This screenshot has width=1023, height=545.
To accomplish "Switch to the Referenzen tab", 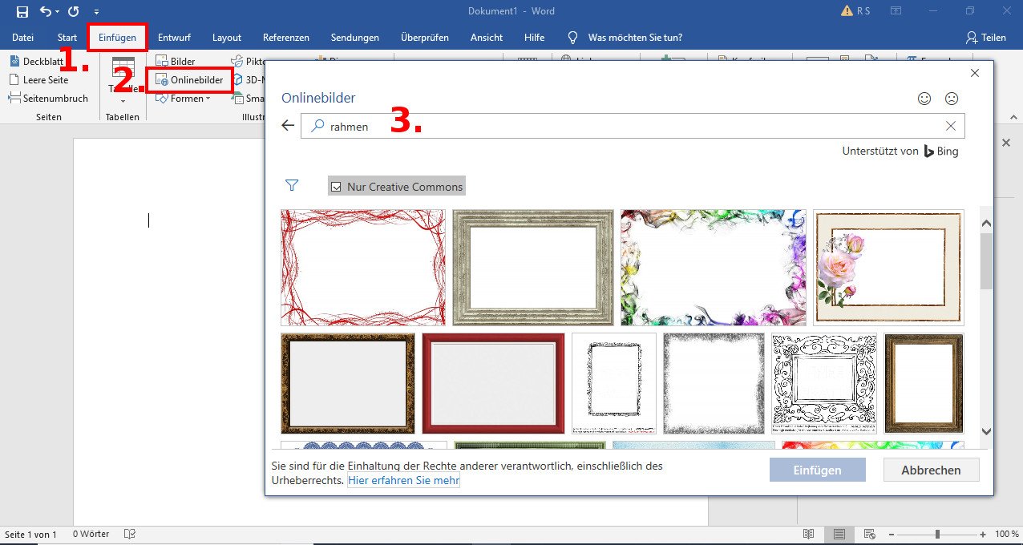I will [285, 38].
